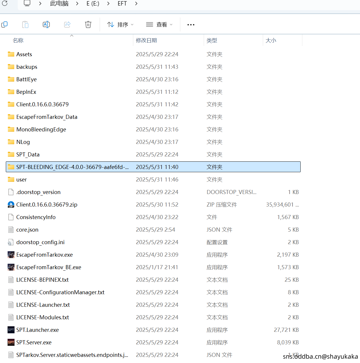Click the EscapeFromTarkov_BE.exe application icon

pyautogui.click(x=11, y=267)
